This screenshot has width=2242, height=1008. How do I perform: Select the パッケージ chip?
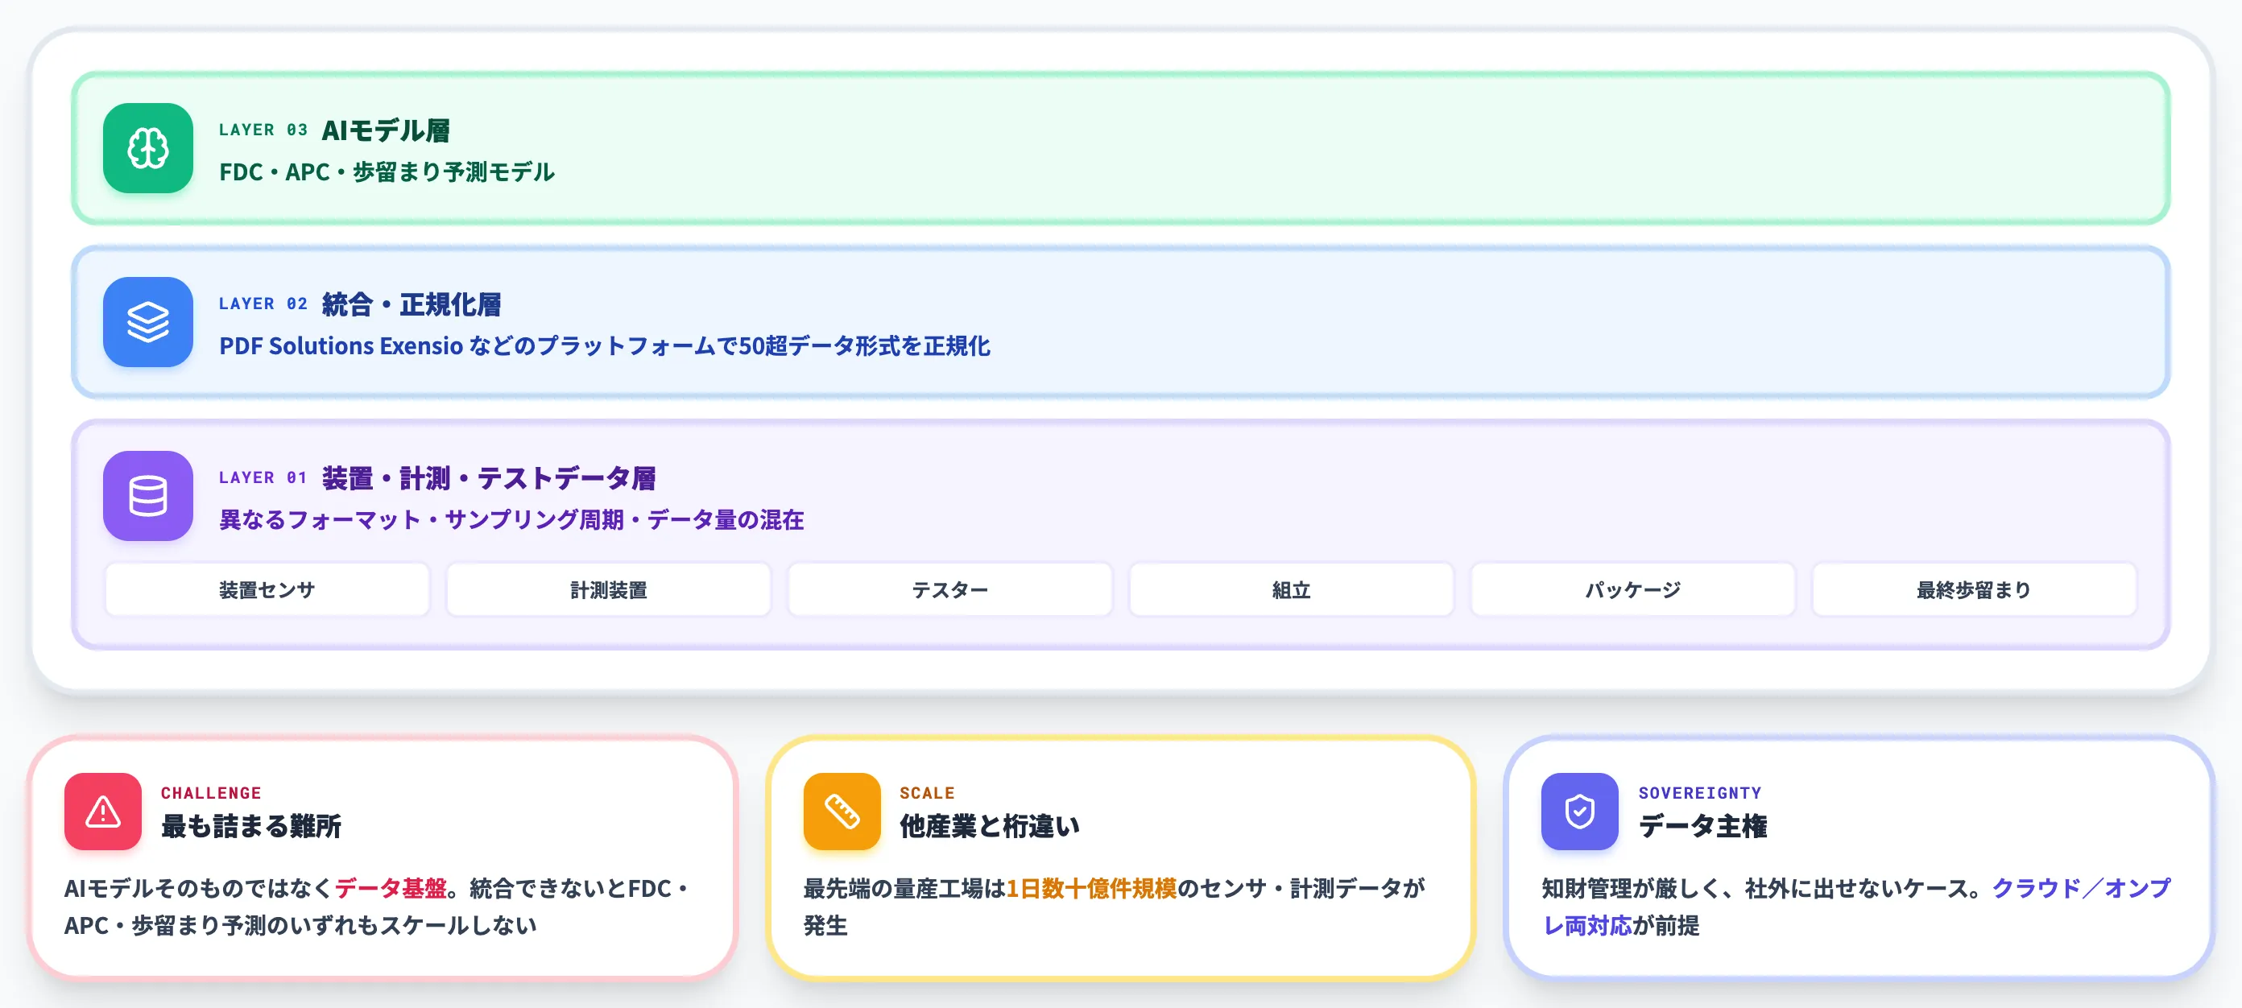tap(1632, 590)
